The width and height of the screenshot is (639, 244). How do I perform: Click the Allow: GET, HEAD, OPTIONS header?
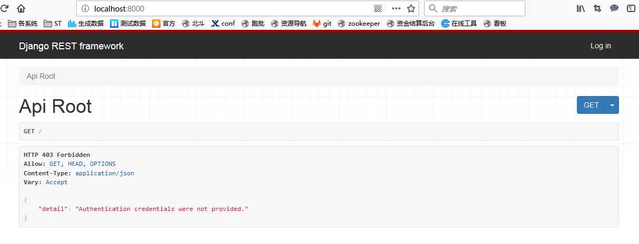tap(69, 164)
